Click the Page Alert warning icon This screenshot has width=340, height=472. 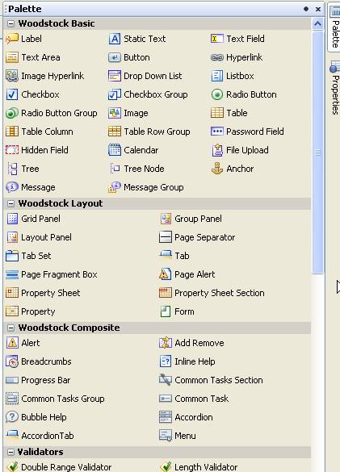166,274
